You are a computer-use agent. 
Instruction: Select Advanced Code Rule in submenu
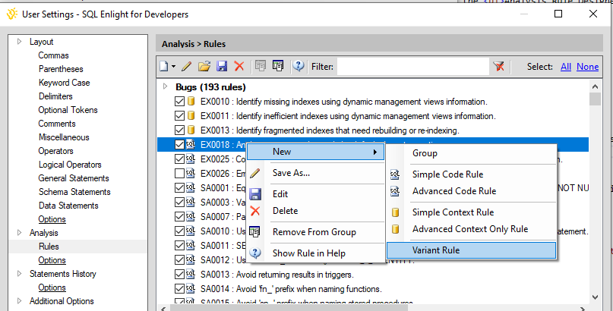pos(472,191)
